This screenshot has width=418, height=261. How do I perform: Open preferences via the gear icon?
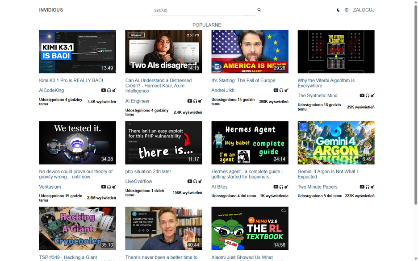click(x=347, y=10)
